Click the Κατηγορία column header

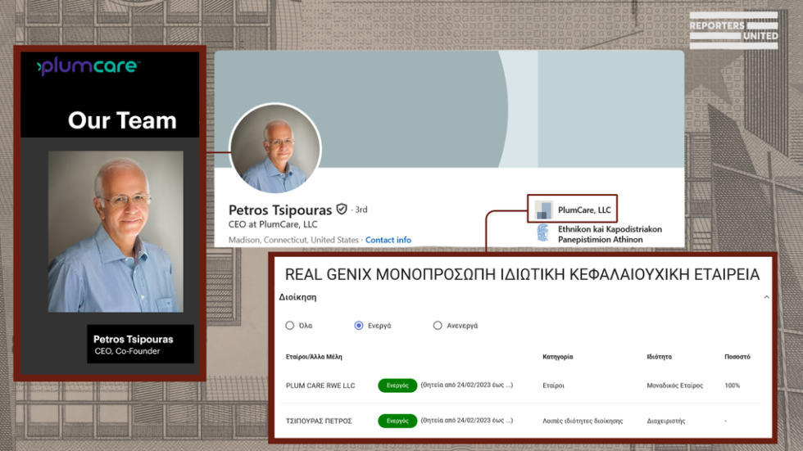[558, 357]
